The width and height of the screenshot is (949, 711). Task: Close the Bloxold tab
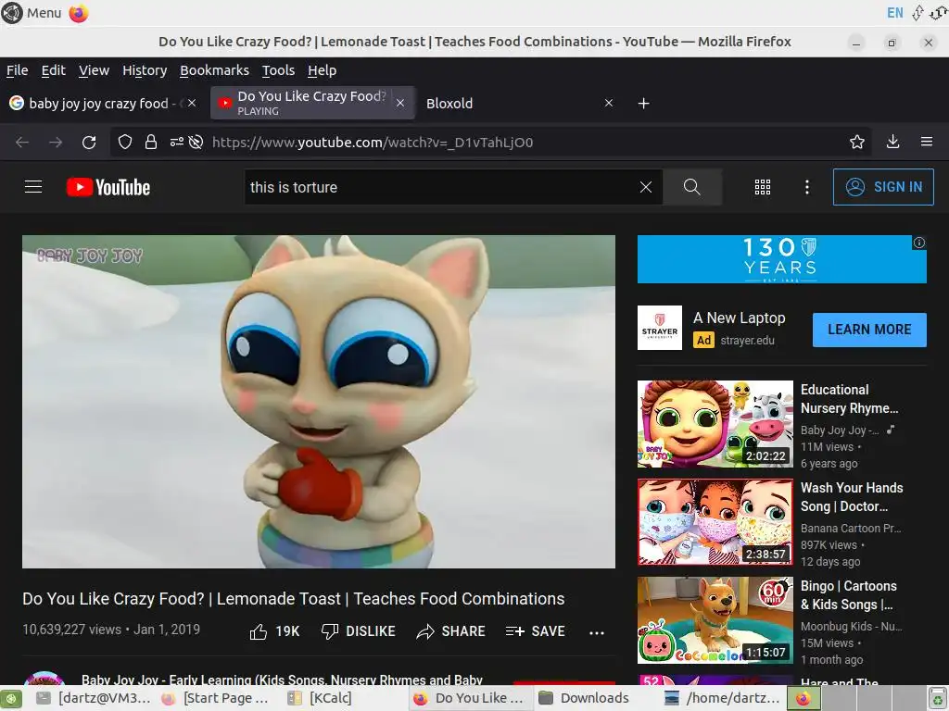609,104
